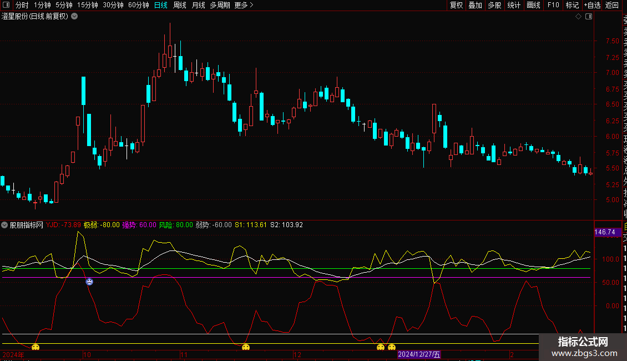Toggle 叠加 overlay mode

pyautogui.click(x=475, y=5)
